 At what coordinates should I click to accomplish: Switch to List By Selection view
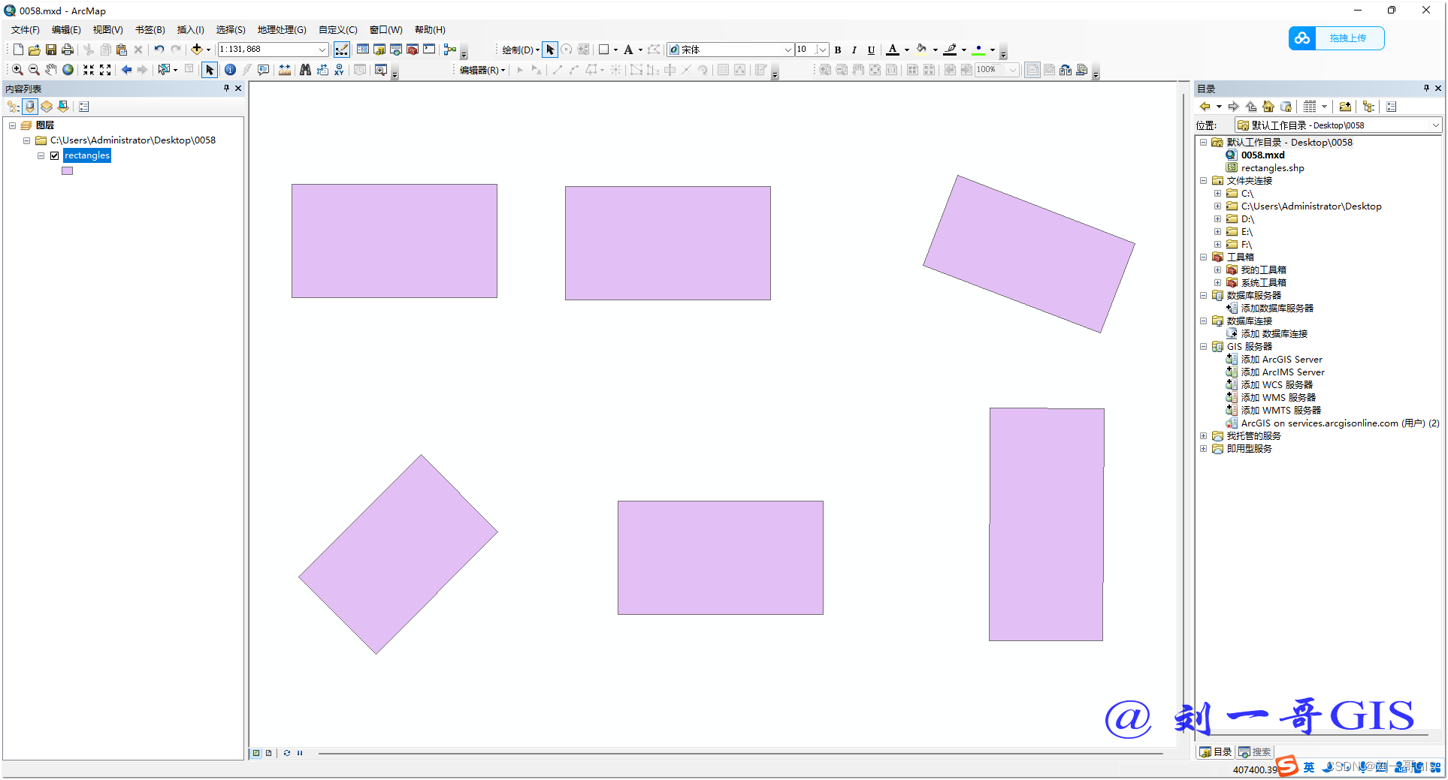[x=63, y=107]
